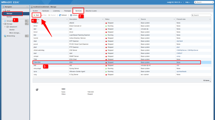
Task: Click the Start service button
Action: tap(36, 15)
